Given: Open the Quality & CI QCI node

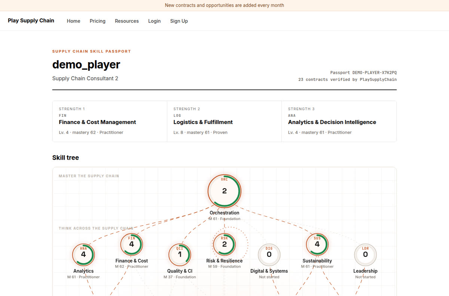Looking at the screenshot, I should click(180, 255).
